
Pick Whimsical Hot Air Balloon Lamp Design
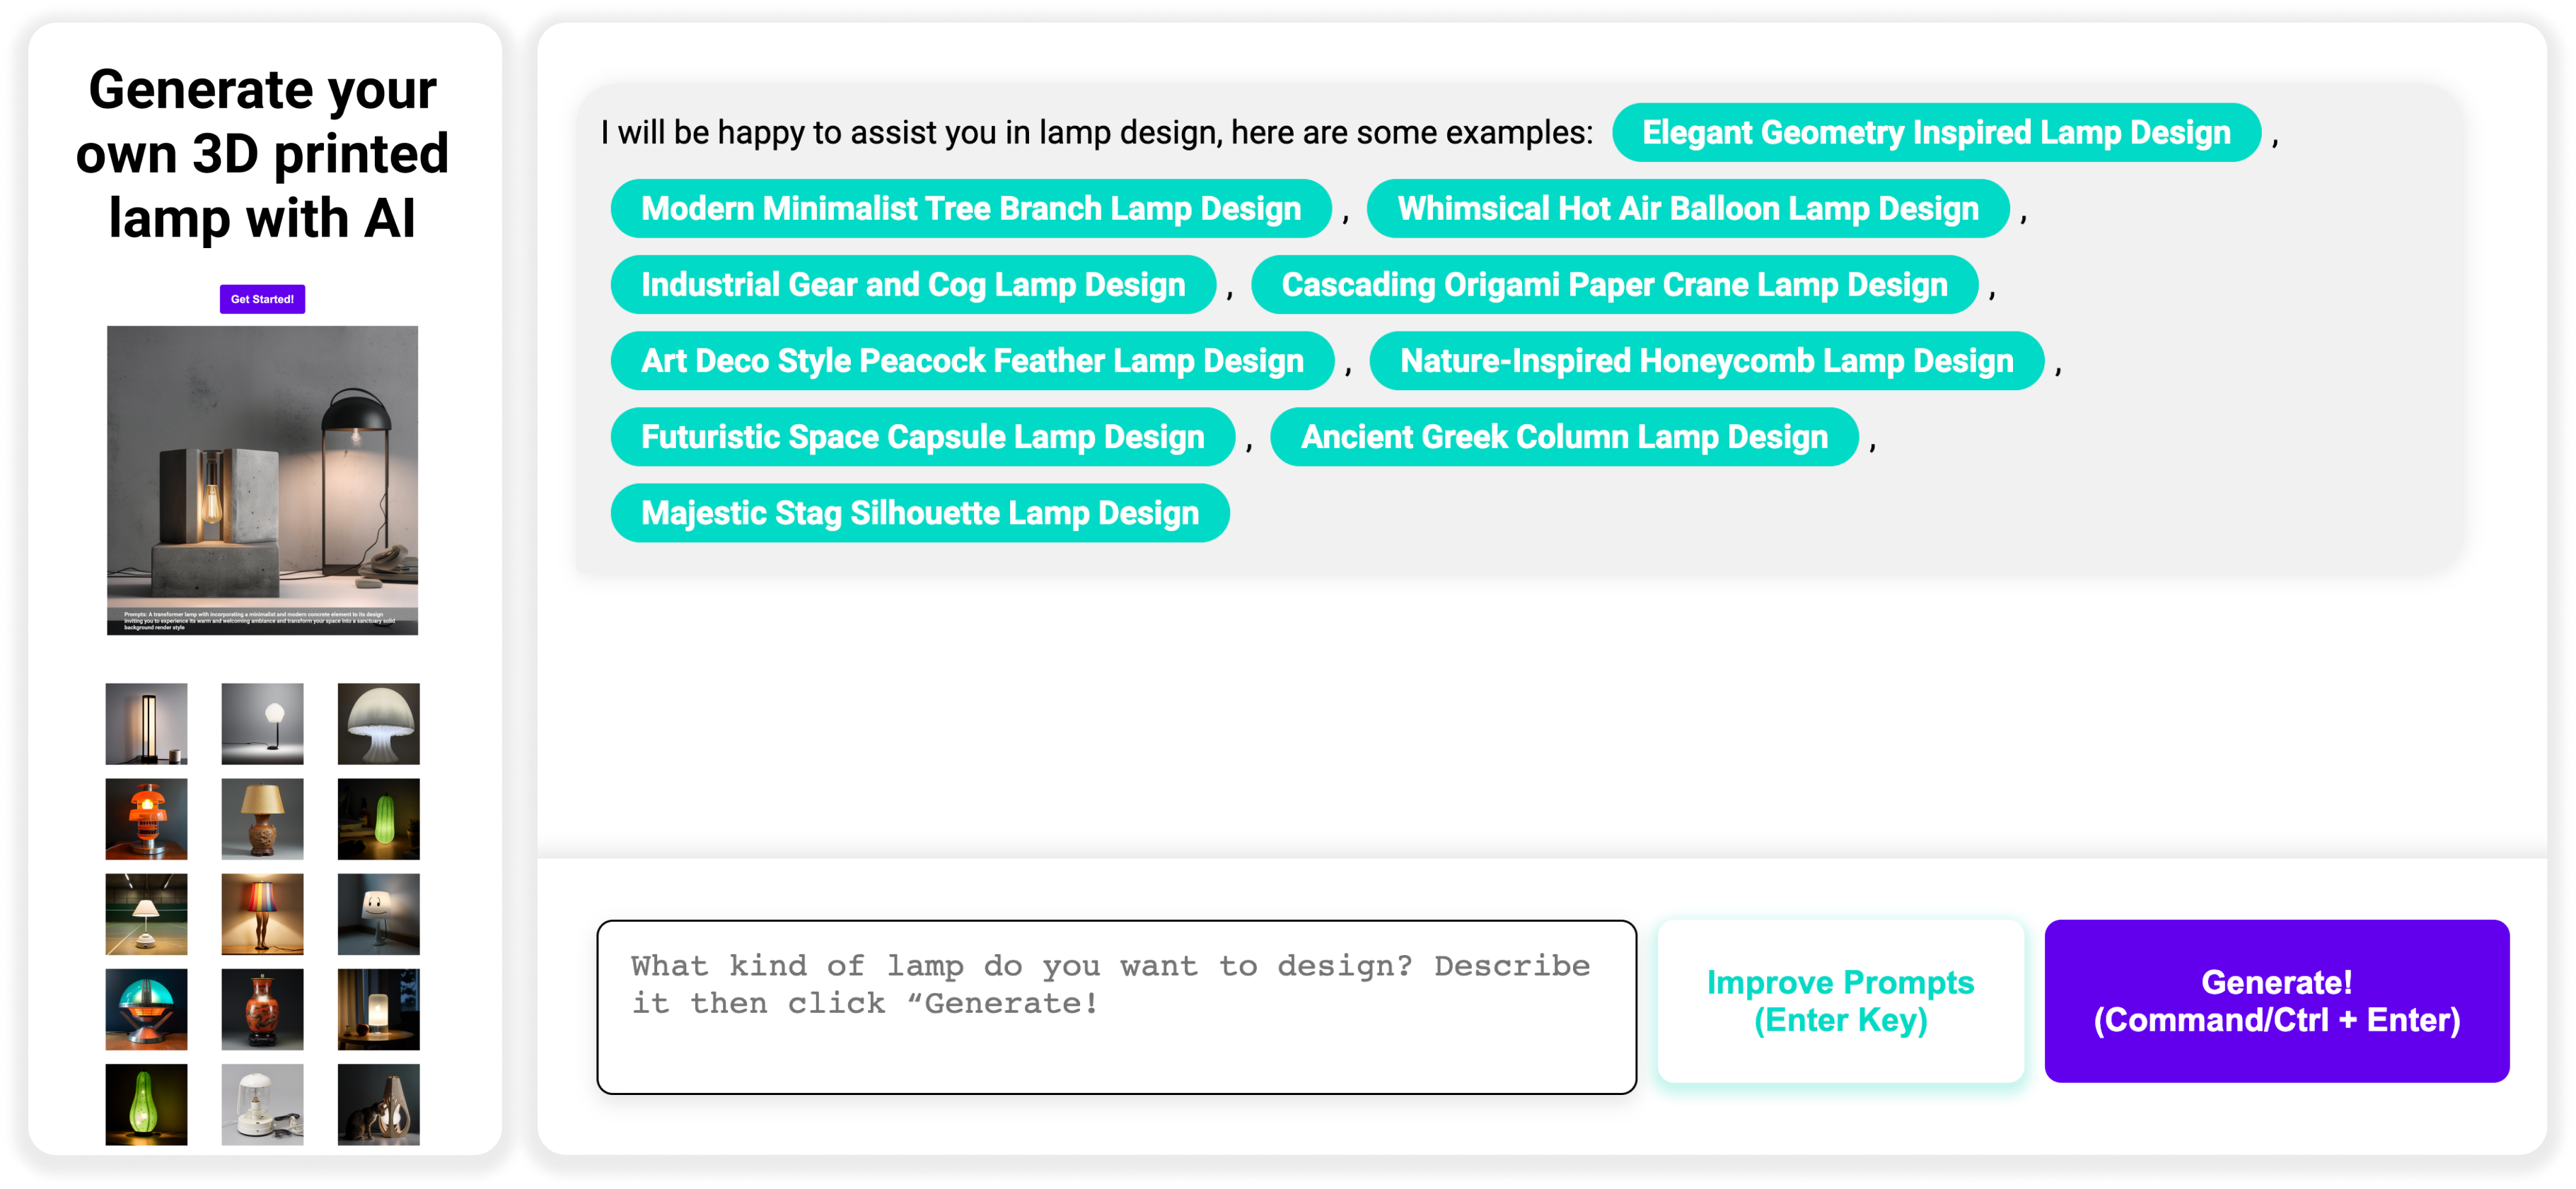[1687, 208]
